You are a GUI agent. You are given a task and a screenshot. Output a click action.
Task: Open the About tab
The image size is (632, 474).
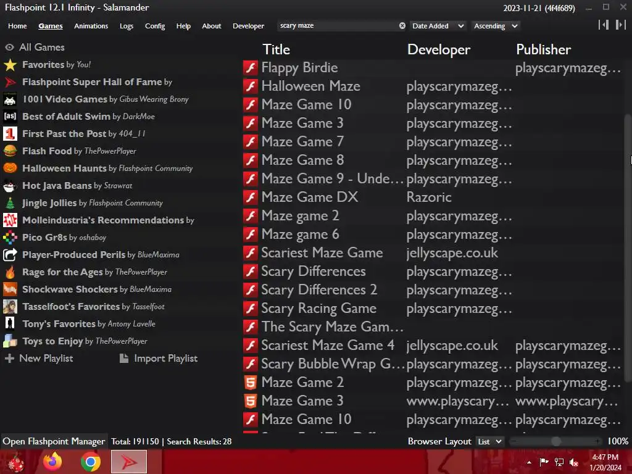[x=212, y=26]
